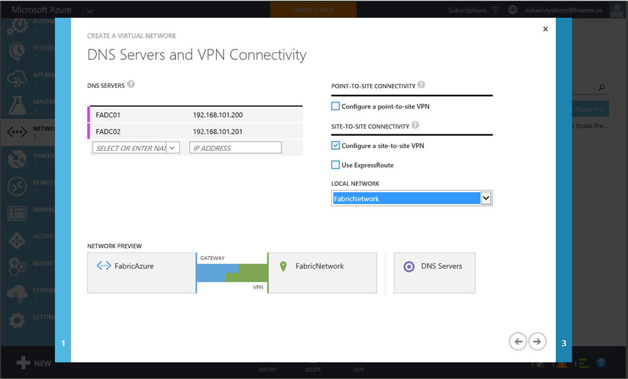Click help icon next to DNS Servers
The width and height of the screenshot is (628, 379).
coord(131,85)
